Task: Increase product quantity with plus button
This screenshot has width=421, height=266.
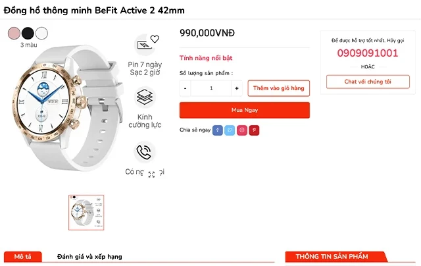Action: click(x=237, y=88)
